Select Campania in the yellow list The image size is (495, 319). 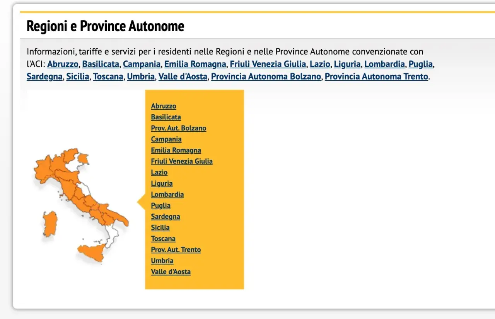[166, 139]
